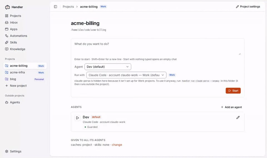The height and width of the screenshot is (158, 267).
Task: Click the Apps window icon
Action: tap(7, 29)
